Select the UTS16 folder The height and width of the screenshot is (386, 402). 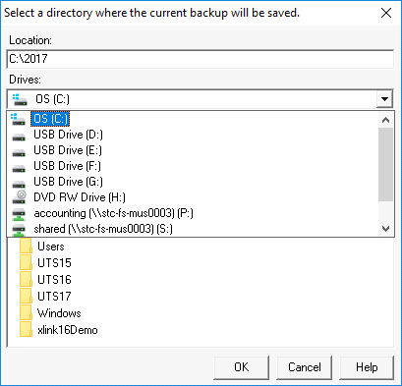[54, 280]
